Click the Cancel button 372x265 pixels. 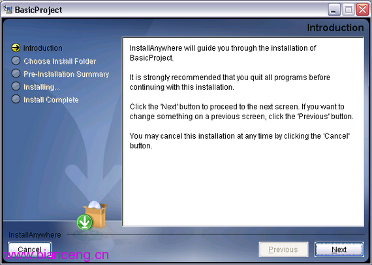point(29,249)
